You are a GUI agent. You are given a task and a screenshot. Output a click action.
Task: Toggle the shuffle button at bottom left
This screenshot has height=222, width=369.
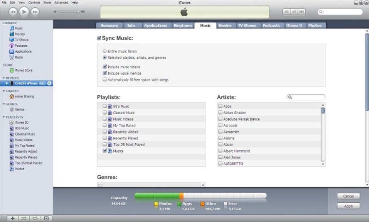coord(24,219)
